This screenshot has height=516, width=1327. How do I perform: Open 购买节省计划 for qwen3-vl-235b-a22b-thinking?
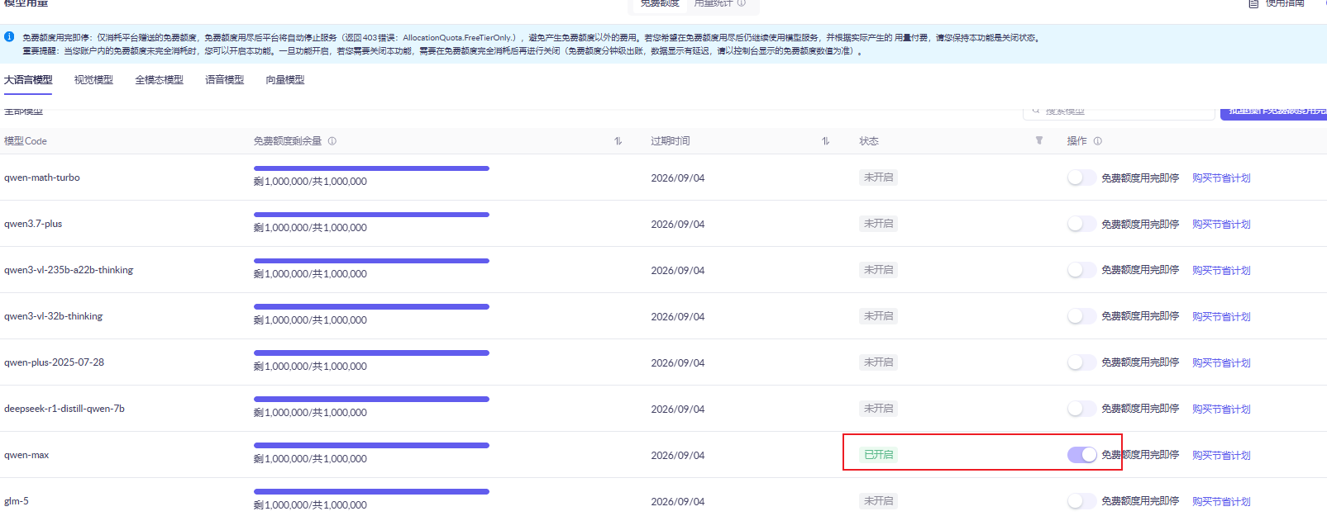1221,271
